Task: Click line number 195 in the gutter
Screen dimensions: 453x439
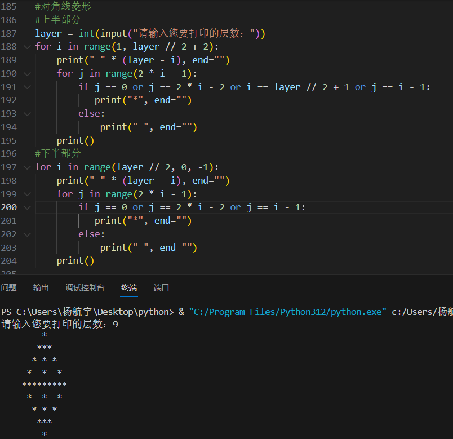Action: coord(8,141)
